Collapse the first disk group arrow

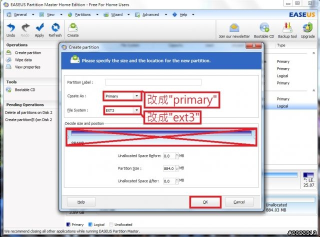313,53
